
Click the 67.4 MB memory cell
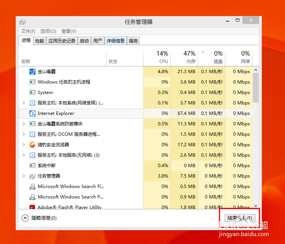coord(184,113)
